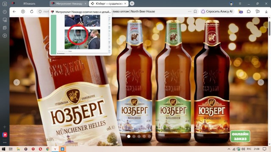Bookmark this page

pyautogui.click(x=195, y=11)
